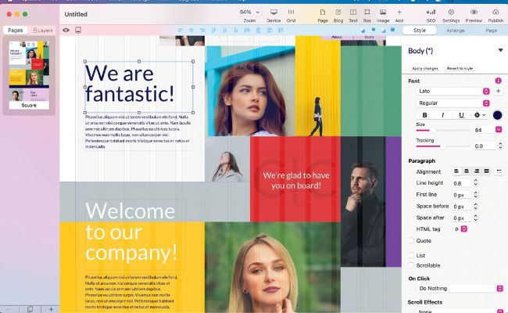
Task: Open the Device preview tool
Action: pyautogui.click(x=274, y=15)
